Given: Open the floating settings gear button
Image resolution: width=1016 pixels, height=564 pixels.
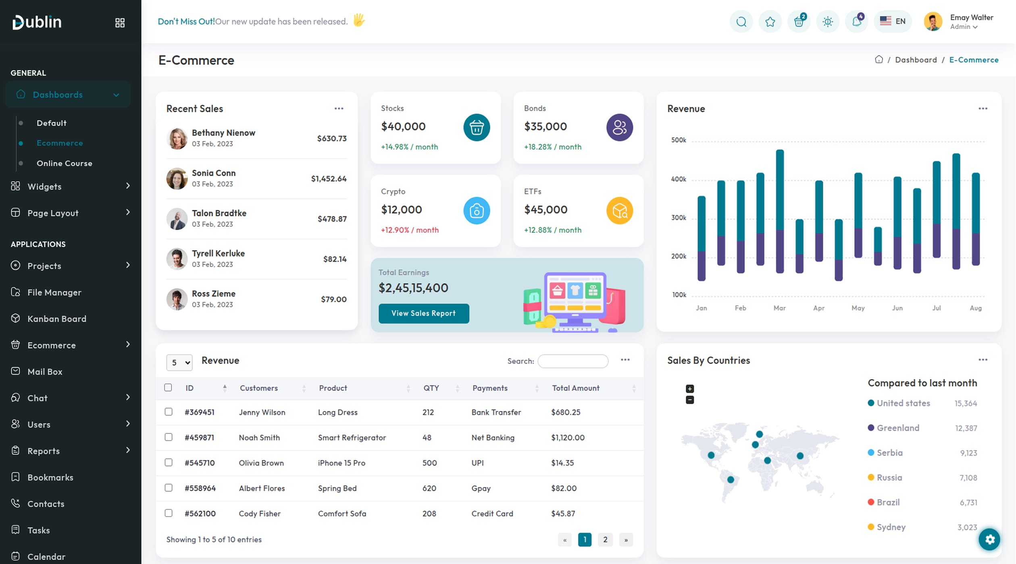Looking at the screenshot, I should 989,539.
